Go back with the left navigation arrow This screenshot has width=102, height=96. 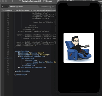click(3, 6)
